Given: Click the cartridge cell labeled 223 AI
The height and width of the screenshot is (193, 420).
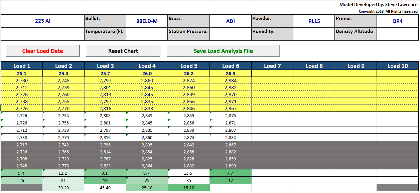Looking at the screenshot, I should [x=42, y=21].
